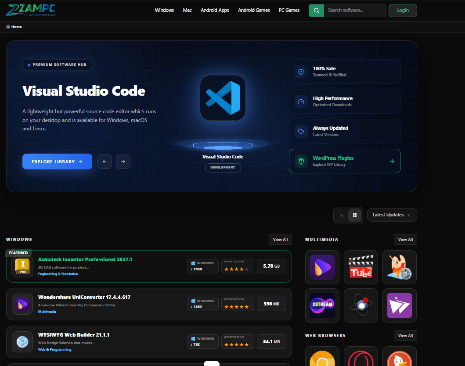Open the purple paper-plane app tile
This screenshot has height=366, width=465.
click(400, 305)
